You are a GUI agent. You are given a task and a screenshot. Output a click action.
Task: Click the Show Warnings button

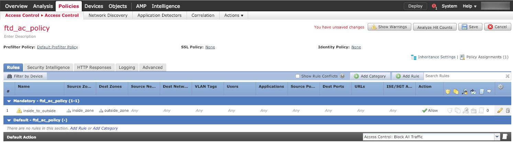[389, 27]
